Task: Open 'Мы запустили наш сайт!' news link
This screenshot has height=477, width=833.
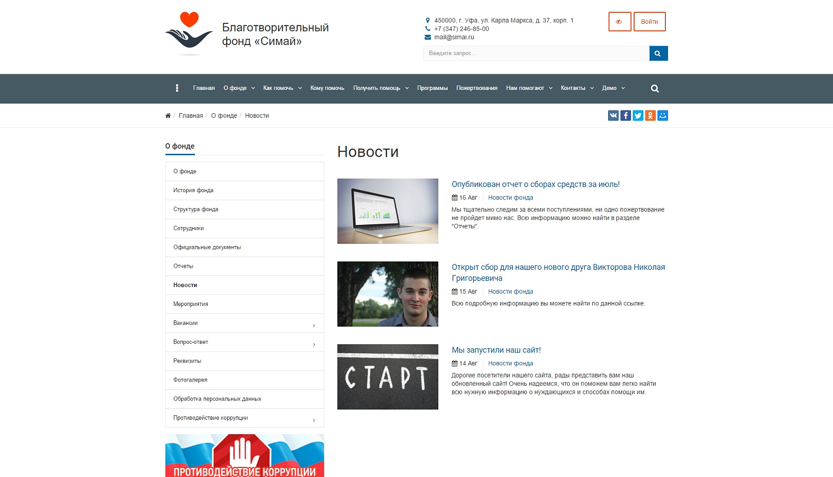Action: coord(496,350)
